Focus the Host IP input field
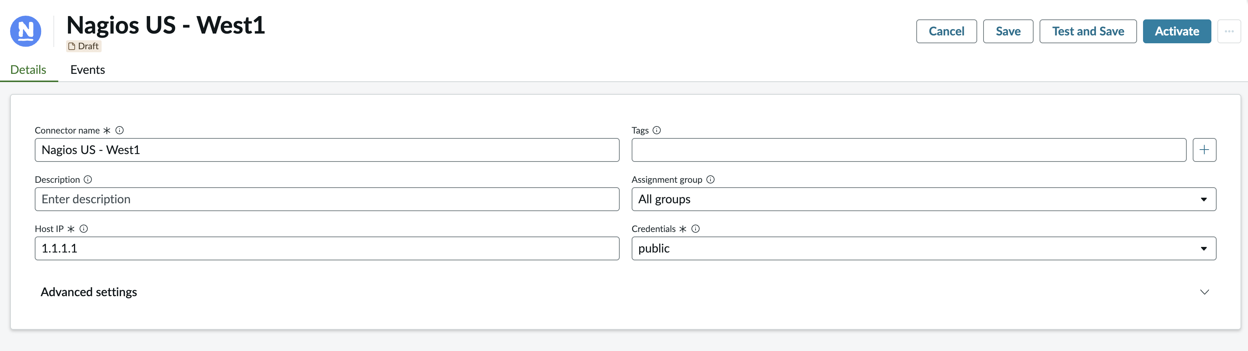Image resolution: width=1248 pixels, height=351 pixels. [x=327, y=248]
